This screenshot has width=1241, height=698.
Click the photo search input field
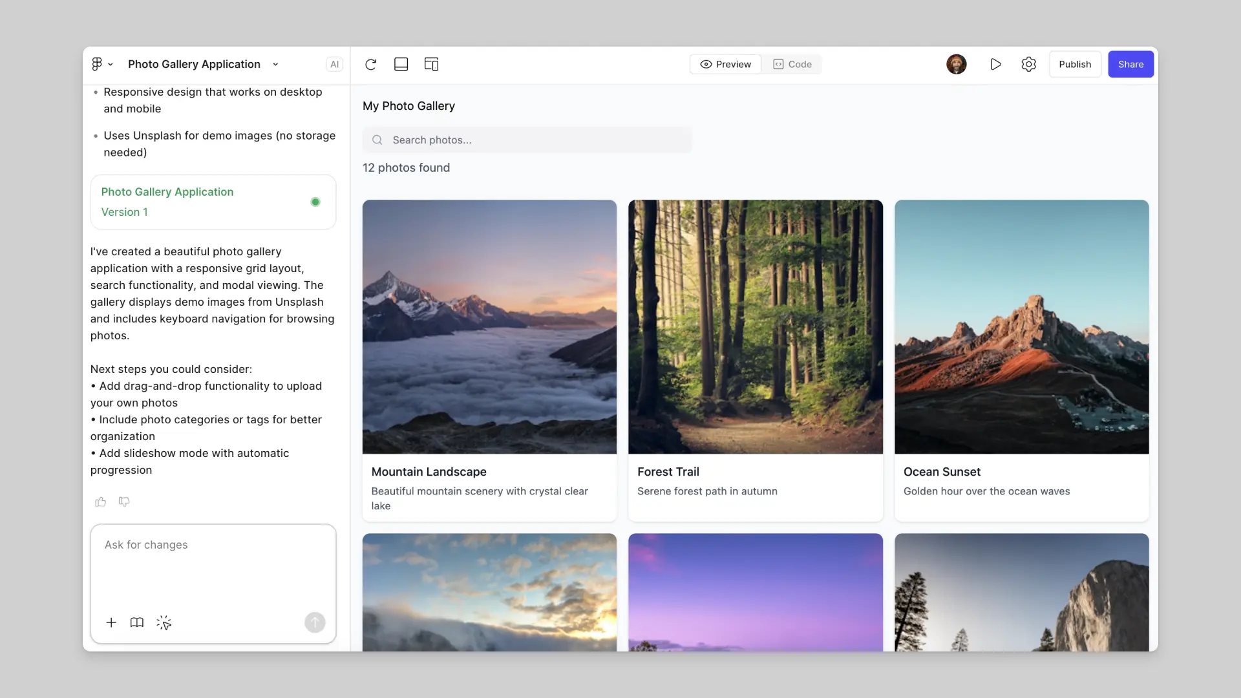coord(527,140)
